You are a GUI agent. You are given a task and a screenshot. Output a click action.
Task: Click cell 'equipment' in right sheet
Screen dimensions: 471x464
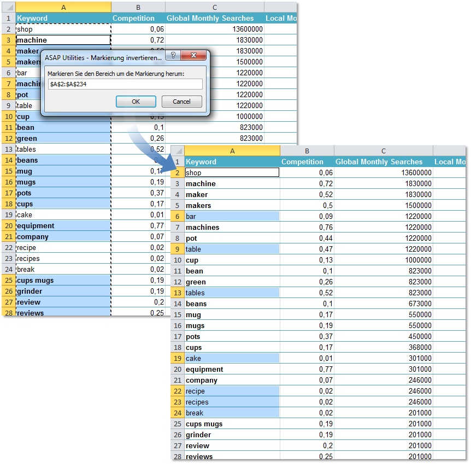click(x=232, y=369)
